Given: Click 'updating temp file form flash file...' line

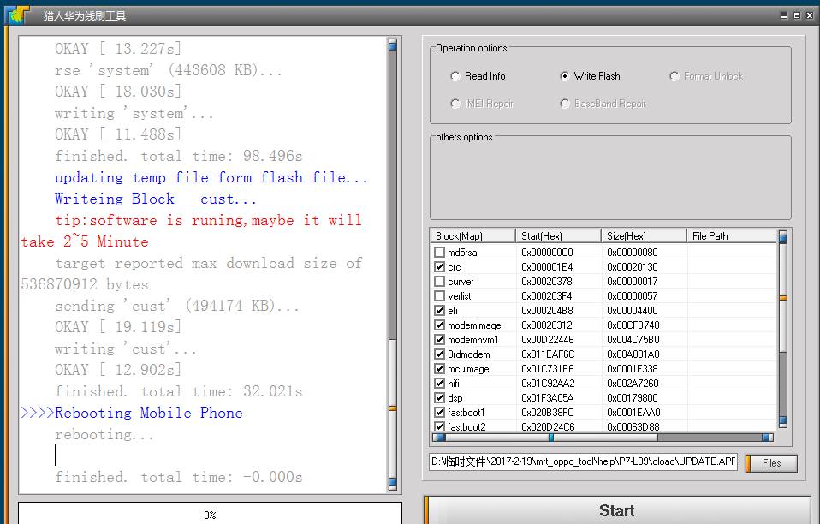Looking at the screenshot, I should click(x=211, y=178).
